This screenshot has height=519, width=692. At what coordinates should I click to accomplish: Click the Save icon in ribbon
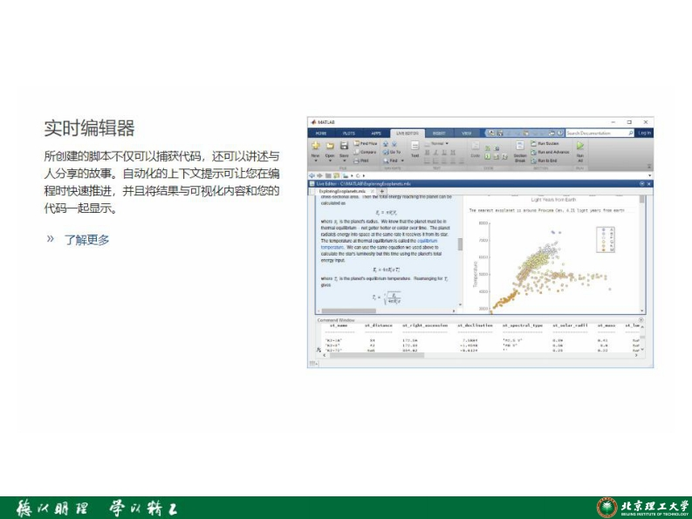344,147
